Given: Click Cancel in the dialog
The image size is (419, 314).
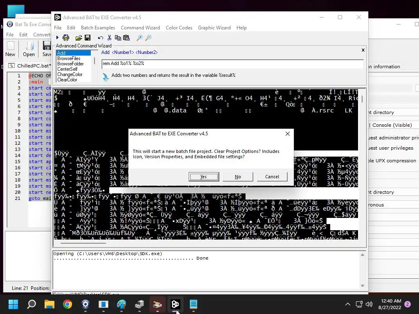Looking at the screenshot, I should click(272, 177).
